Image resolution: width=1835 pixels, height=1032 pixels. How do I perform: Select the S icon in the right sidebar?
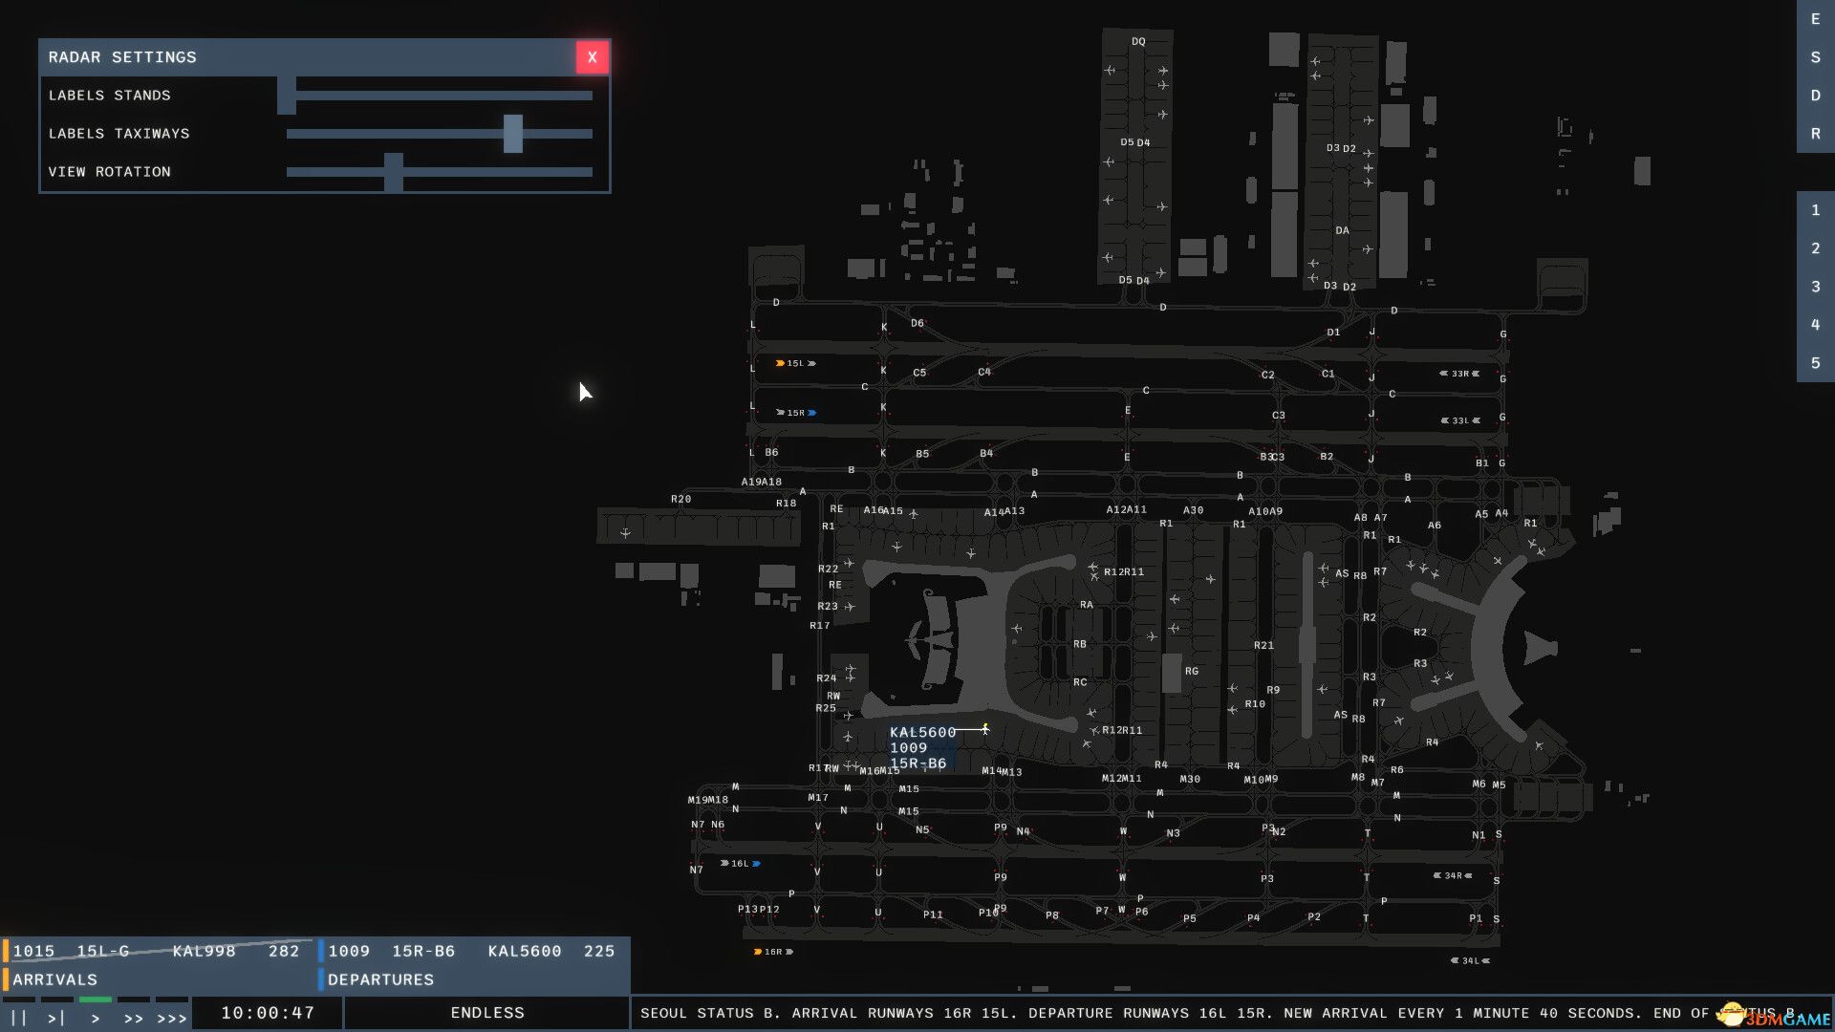[x=1815, y=57]
